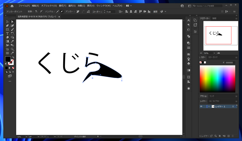The image size is (242, 141).
Task: Convert anchor point to corner
Action: (36, 11)
